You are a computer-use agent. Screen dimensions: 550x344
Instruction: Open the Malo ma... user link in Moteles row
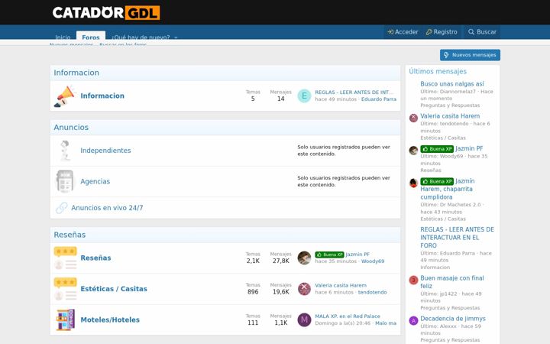click(386, 323)
